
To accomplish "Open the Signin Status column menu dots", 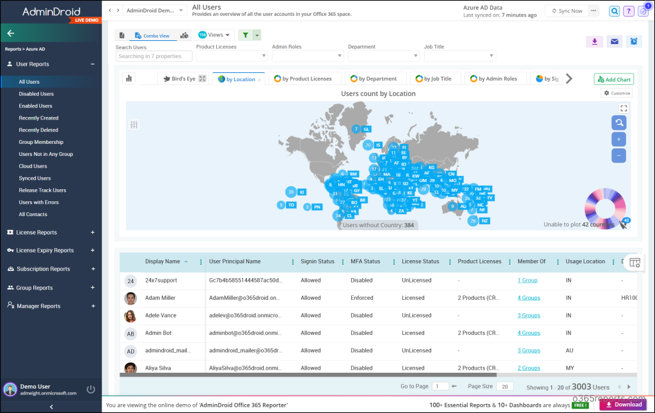I will pyautogui.click(x=343, y=262).
